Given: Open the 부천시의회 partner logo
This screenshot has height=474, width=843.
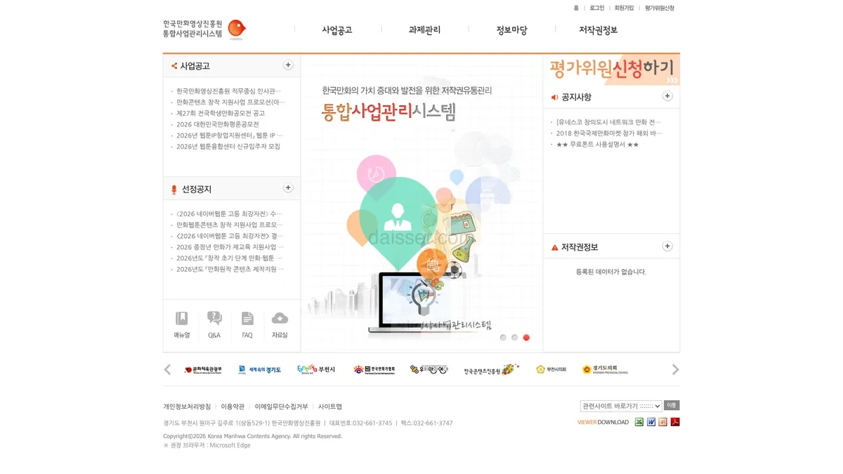Looking at the screenshot, I should pyautogui.click(x=551, y=369).
